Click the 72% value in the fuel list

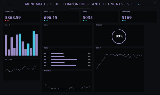point(89,60)
